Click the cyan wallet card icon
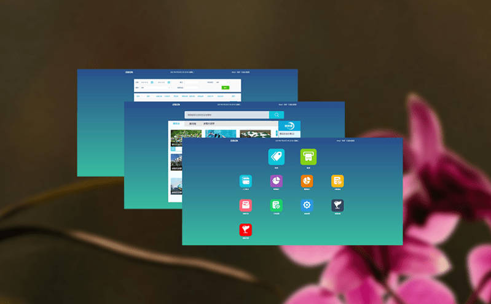Image resolution: width=491 pixels, height=304 pixels. [246, 181]
